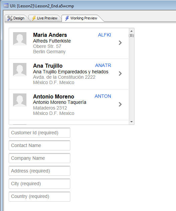Click Antonio Moreno's avatar placeholder image
Image resolution: width=176 pixels, height=211 pixels.
(x=20, y=100)
